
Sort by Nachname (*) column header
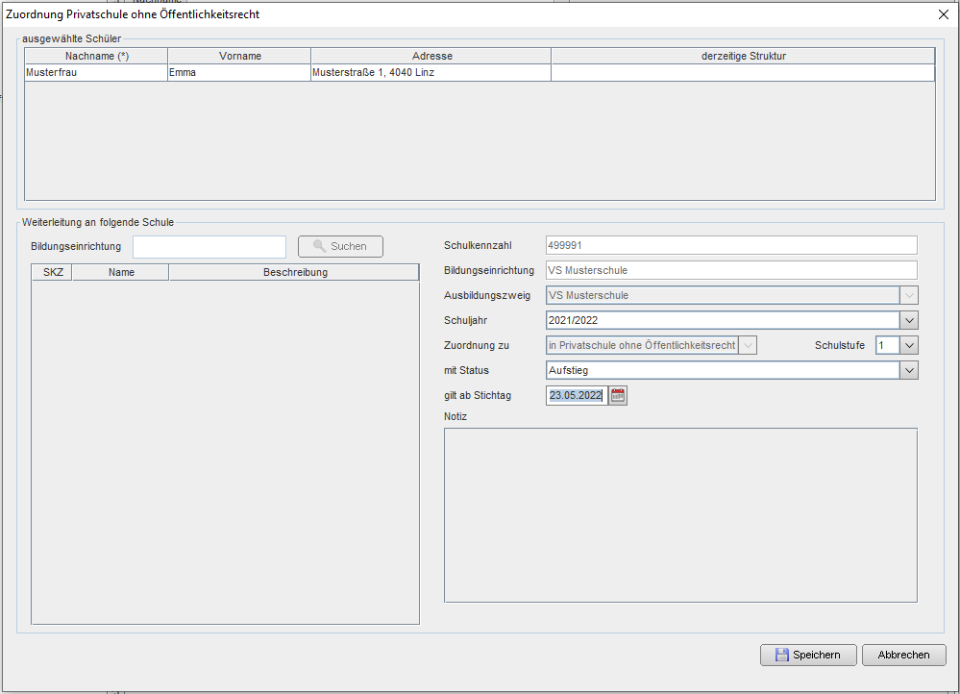tap(96, 56)
